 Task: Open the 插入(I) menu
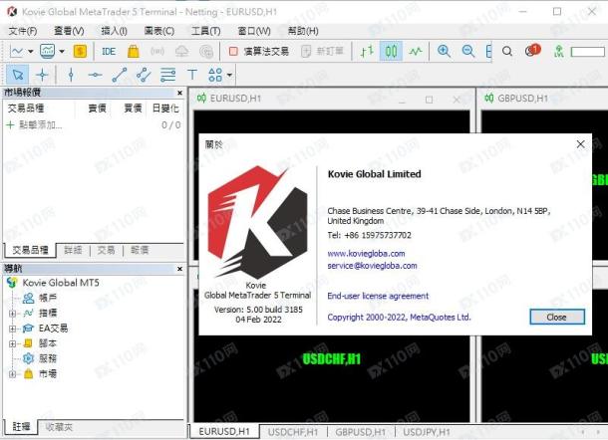[114, 31]
